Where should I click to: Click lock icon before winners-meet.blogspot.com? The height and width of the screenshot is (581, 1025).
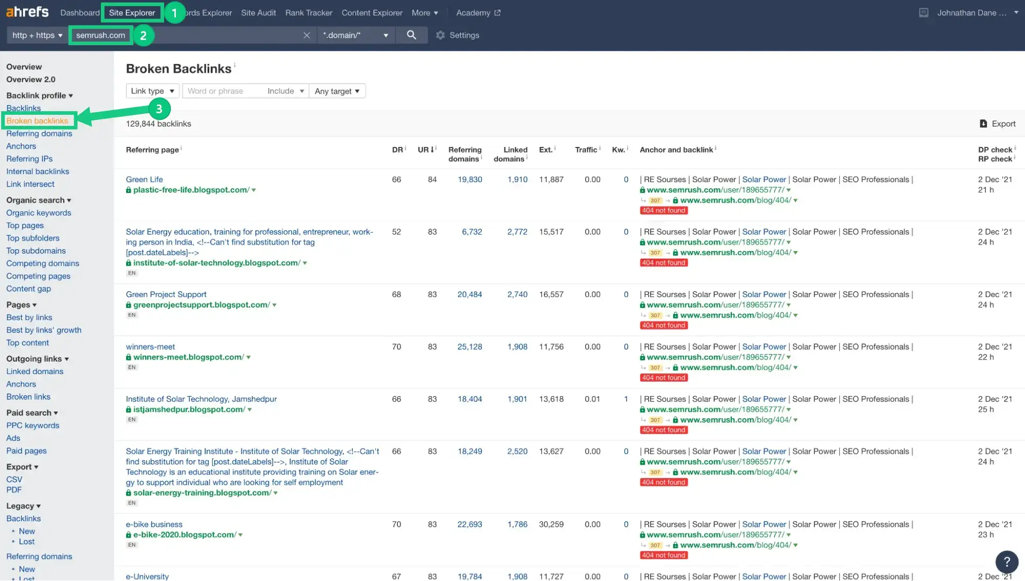tap(129, 357)
